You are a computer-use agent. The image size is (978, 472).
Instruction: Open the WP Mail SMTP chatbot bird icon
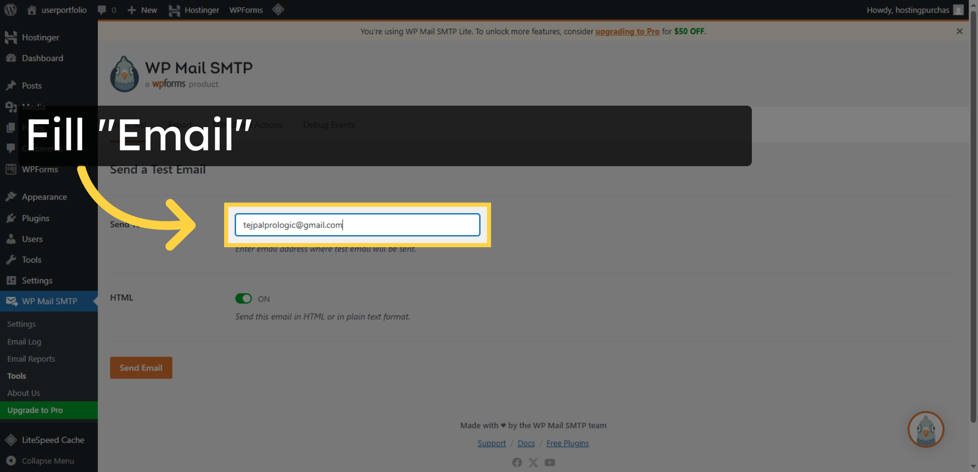coord(926,430)
